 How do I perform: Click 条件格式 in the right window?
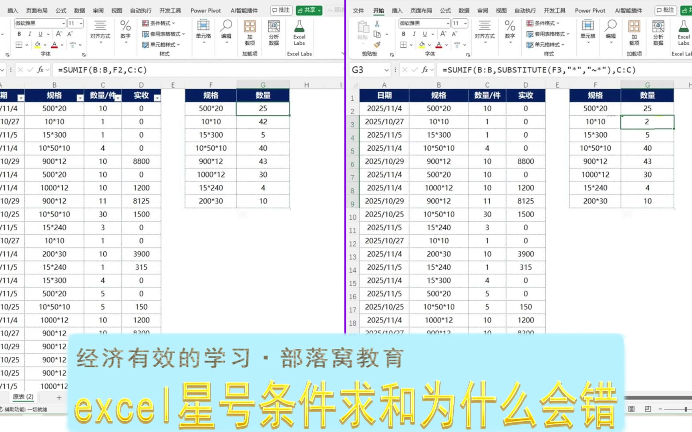543,23
